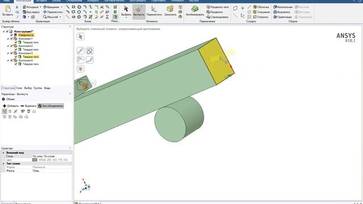This screenshot has width=363, height=204.
Task: Toggle visibility checkbox of Компонент4
Action: pos(11,60)
